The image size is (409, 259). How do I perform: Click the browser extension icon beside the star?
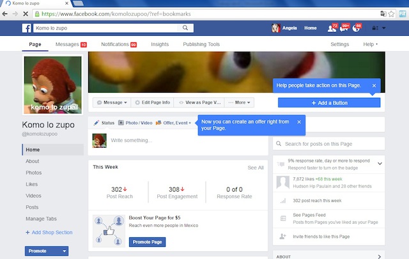(403, 13)
